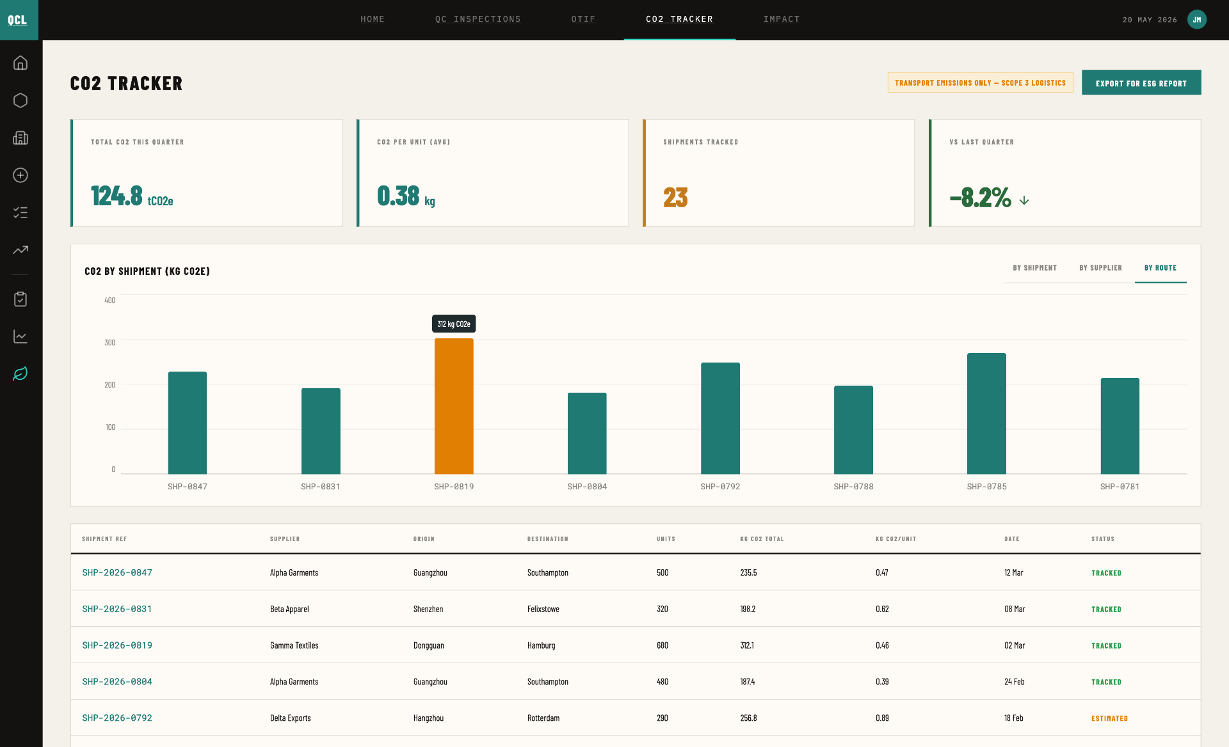Click the 312.1 KG CO2 total value

pyautogui.click(x=747, y=645)
